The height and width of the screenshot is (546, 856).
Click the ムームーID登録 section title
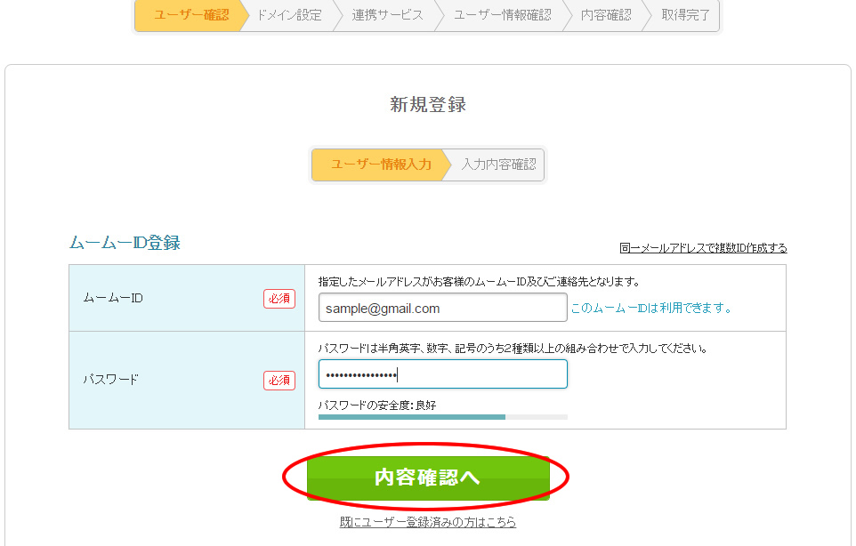point(125,242)
